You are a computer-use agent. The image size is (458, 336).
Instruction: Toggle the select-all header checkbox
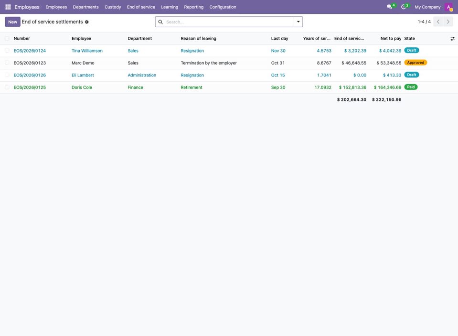[x=7, y=38]
